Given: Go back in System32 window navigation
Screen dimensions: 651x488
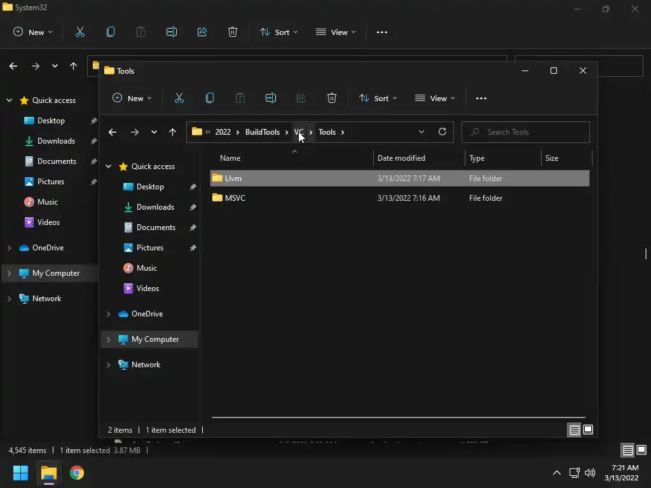Looking at the screenshot, I should click(x=13, y=66).
